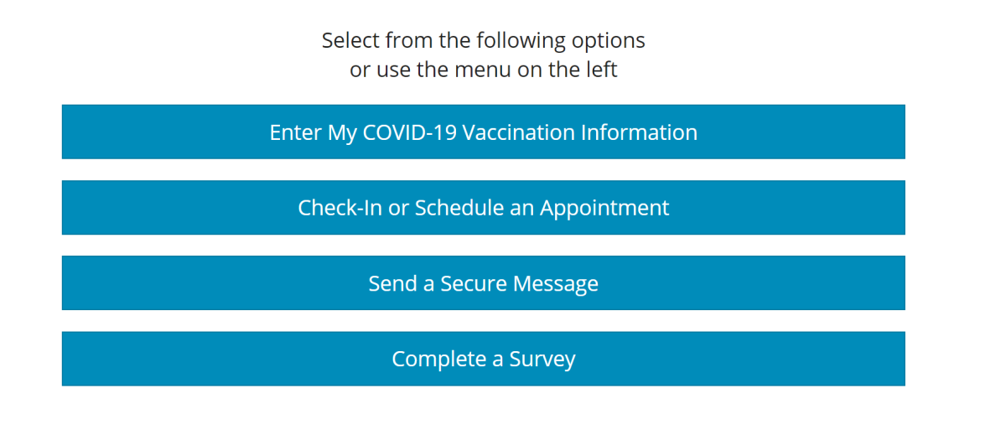Select Send a Secure Message
1006x445 pixels.
click(x=483, y=283)
